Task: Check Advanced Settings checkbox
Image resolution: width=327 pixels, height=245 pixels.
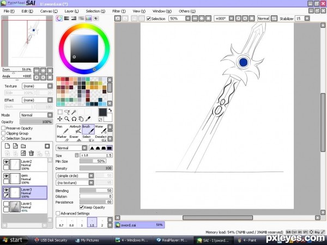Action: [x=58, y=213]
